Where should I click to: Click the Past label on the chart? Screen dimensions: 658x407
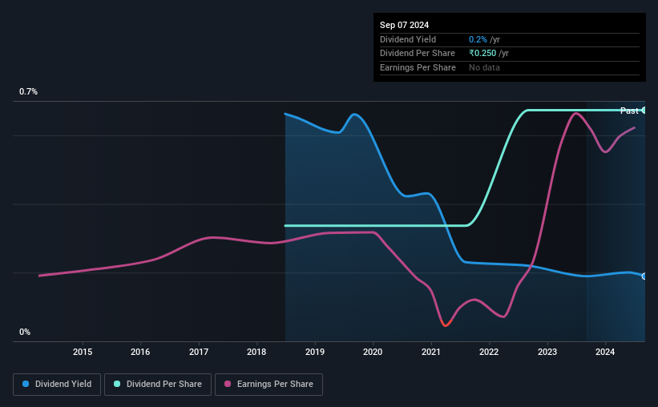629,111
